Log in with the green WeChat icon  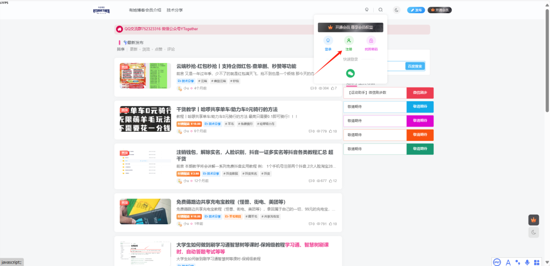pyautogui.click(x=350, y=73)
